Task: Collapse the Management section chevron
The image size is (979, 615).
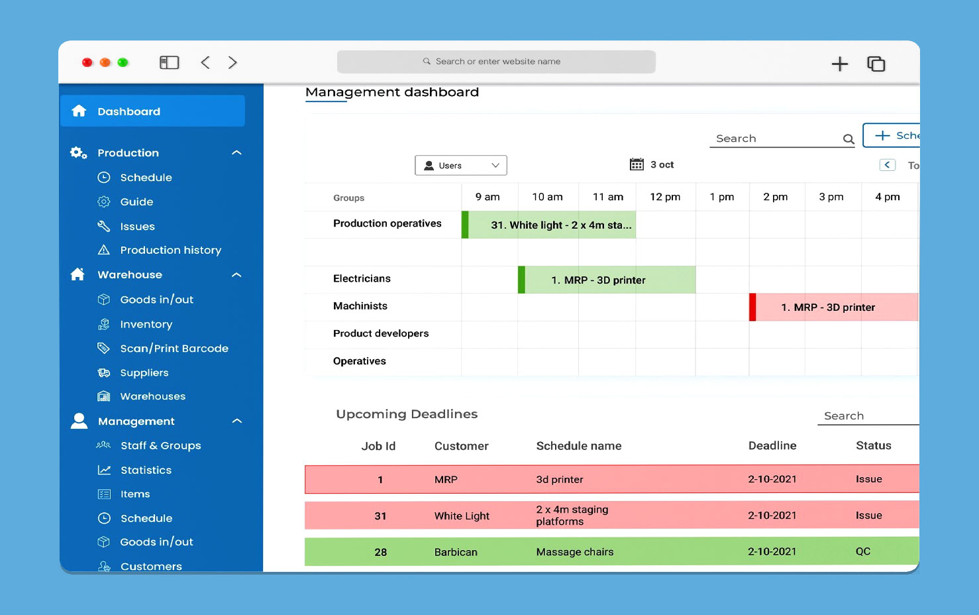Action: [236, 421]
